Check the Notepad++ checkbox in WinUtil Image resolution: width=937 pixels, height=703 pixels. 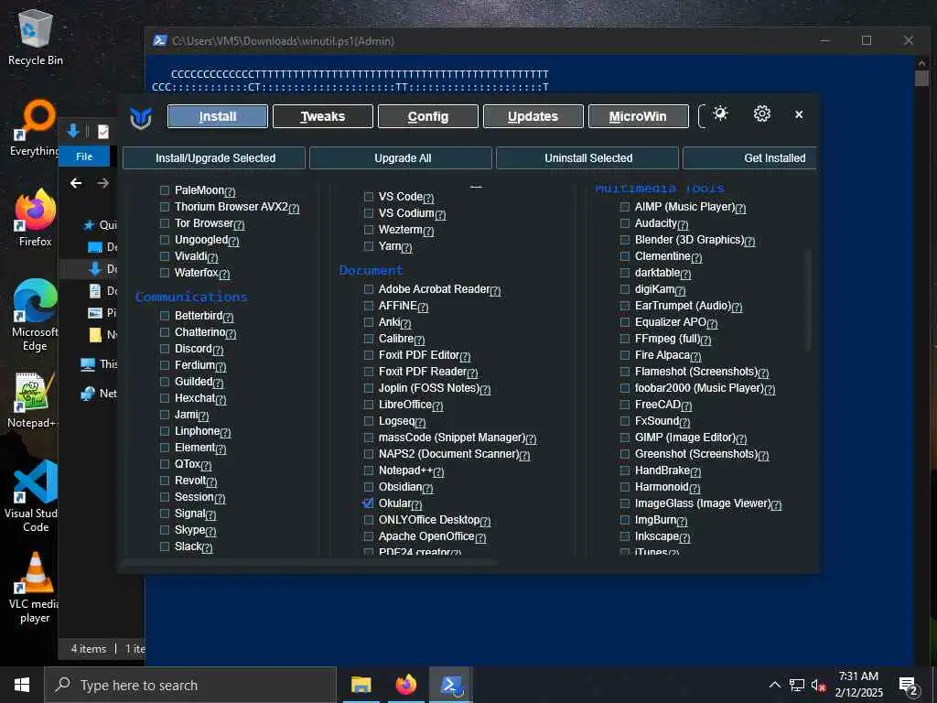tap(368, 470)
